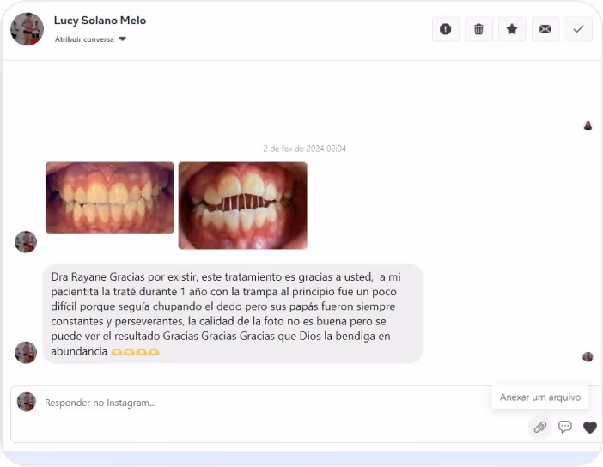Select the Dra Rayane Gracias message bubble
This screenshot has width=603, height=467.
(232, 313)
